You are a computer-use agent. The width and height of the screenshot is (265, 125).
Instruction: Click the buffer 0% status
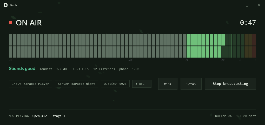tap(223, 116)
